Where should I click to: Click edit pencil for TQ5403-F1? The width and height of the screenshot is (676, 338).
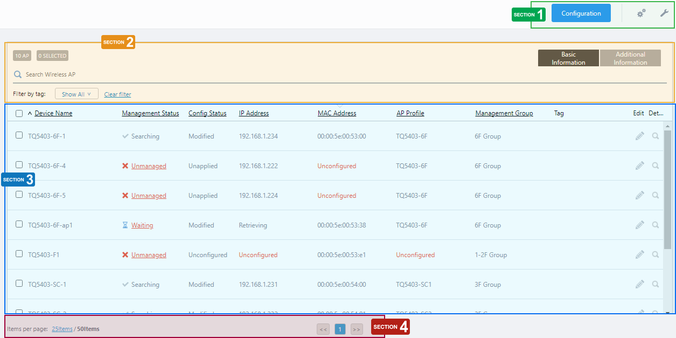click(639, 255)
